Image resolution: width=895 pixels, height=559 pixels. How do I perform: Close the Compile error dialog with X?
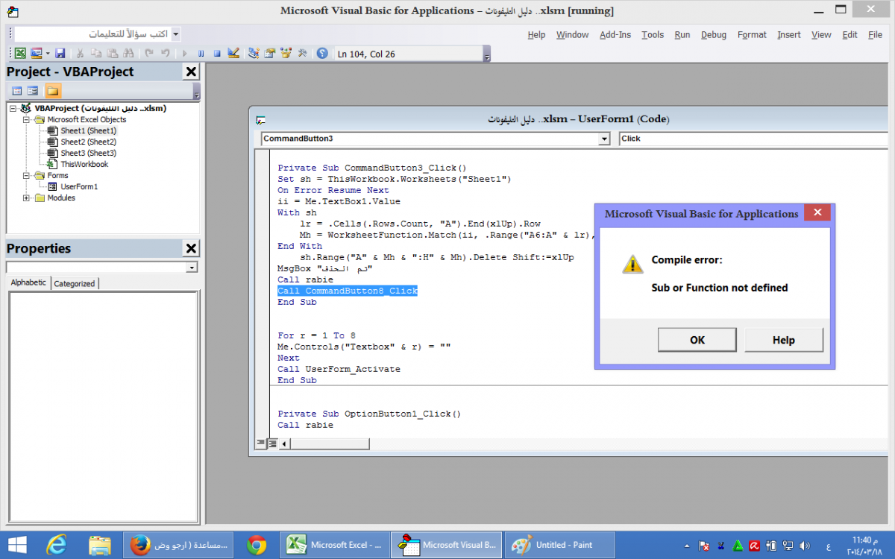818,213
